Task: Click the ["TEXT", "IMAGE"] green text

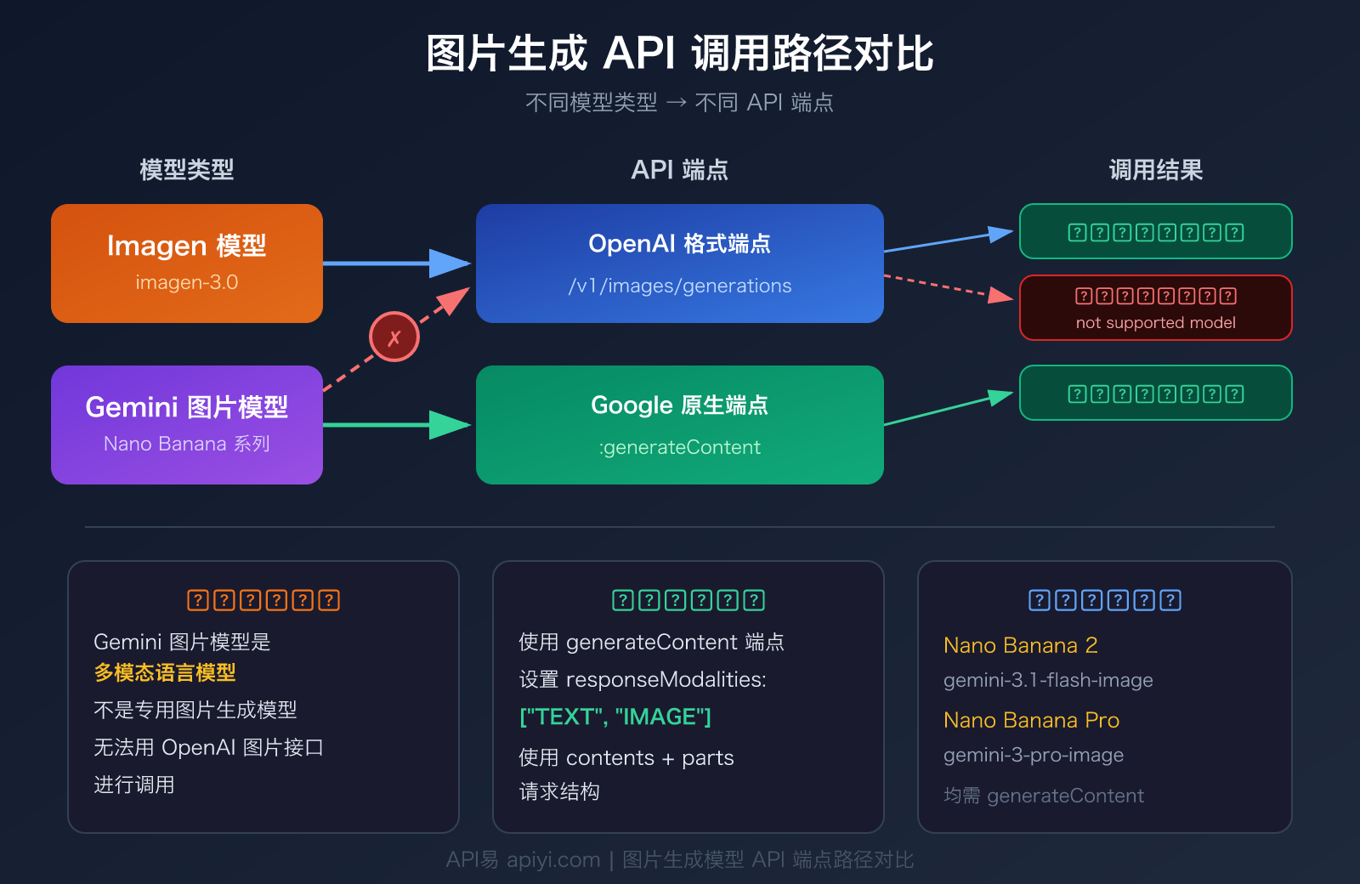Action: (x=614, y=717)
